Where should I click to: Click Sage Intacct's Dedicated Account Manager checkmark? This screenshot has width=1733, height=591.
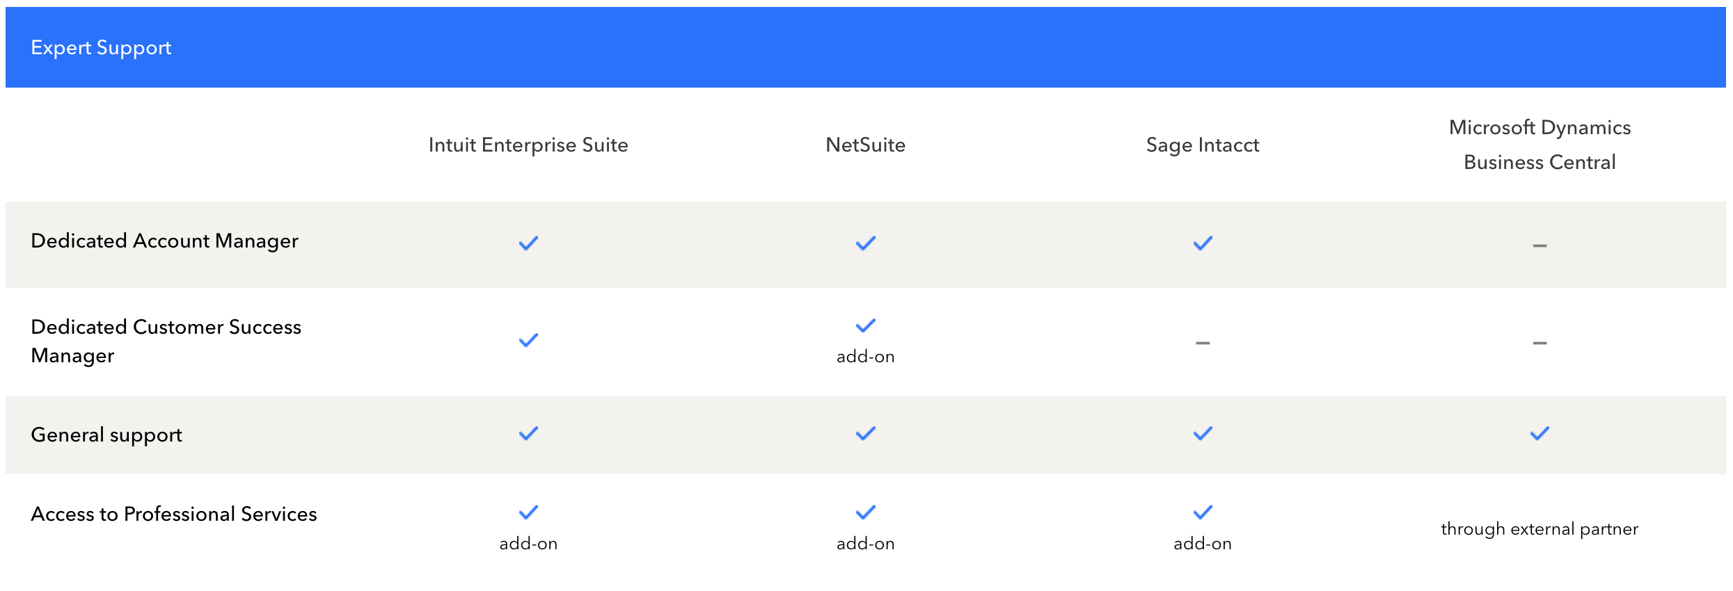(1203, 243)
